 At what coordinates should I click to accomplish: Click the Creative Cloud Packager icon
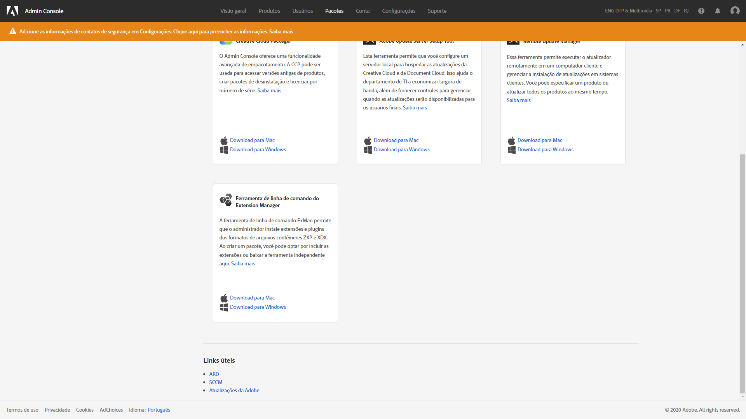tap(225, 40)
